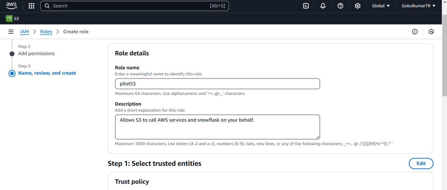Click the Role name input field
This screenshot has height=190, width=447.
[x=217, y=84]
